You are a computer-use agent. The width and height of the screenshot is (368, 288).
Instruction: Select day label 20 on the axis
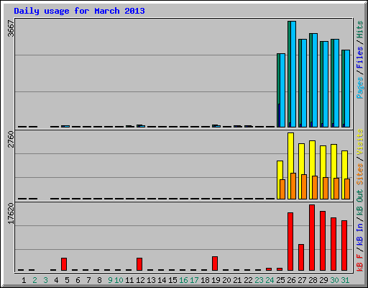pyautogui.click(x=226, y=280)
